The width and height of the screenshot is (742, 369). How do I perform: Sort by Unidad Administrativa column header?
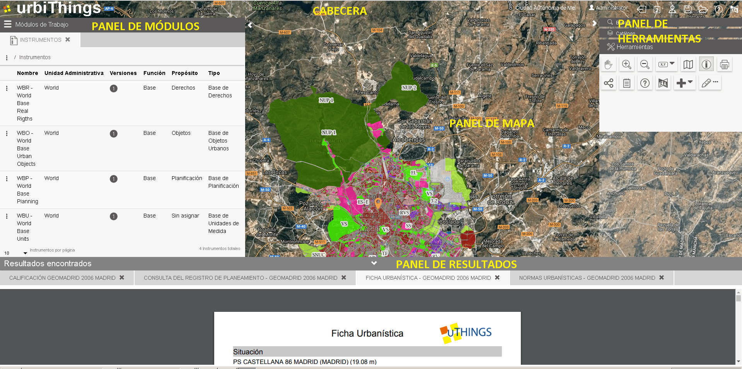(x=74, y=73)
